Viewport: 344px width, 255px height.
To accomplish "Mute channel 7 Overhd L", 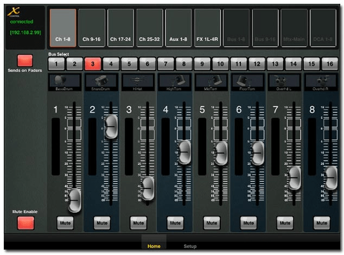I will (285, 223).
